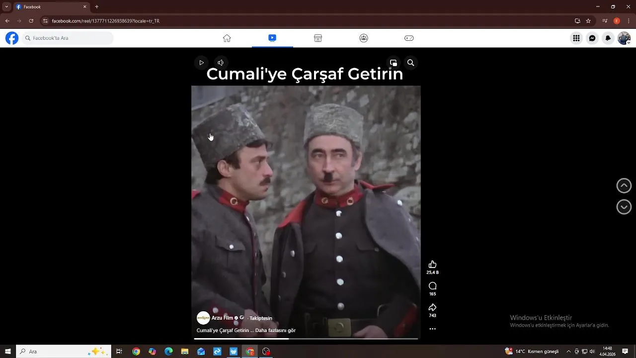Open the volume control in system tray
This screenshot has width=636, height=358.
(x=592, y=352)
